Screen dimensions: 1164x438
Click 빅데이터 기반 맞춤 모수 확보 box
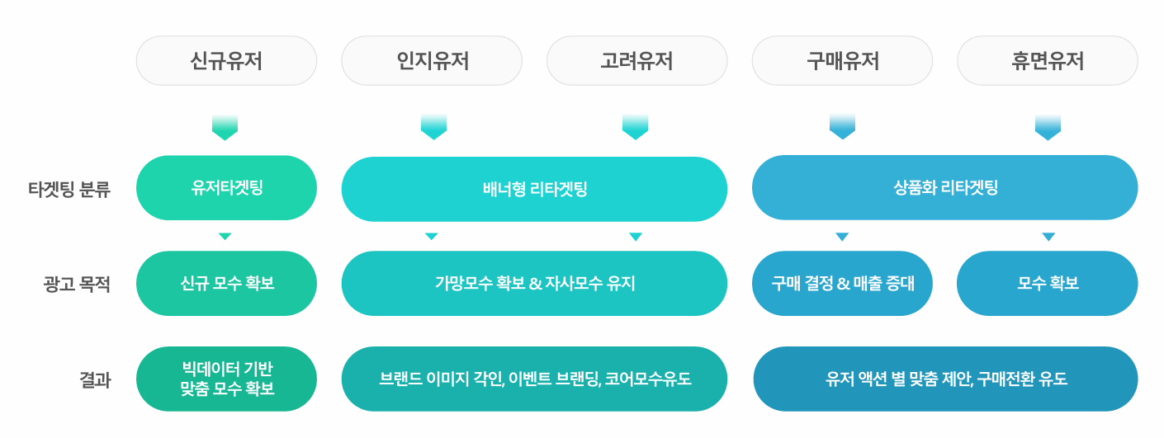[226, 379]
